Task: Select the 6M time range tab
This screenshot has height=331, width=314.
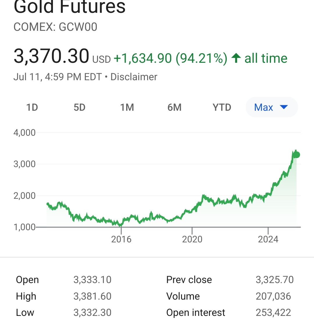Action: point(174,108)
